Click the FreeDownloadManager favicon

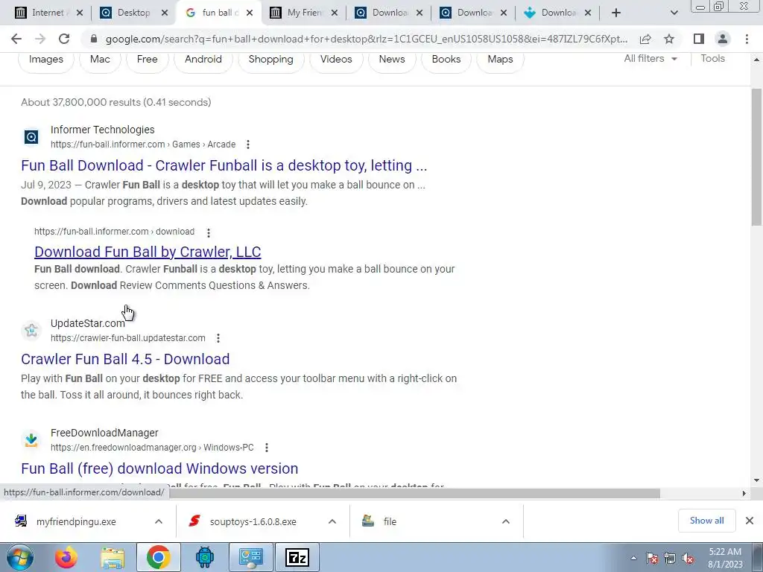(31, 440)
